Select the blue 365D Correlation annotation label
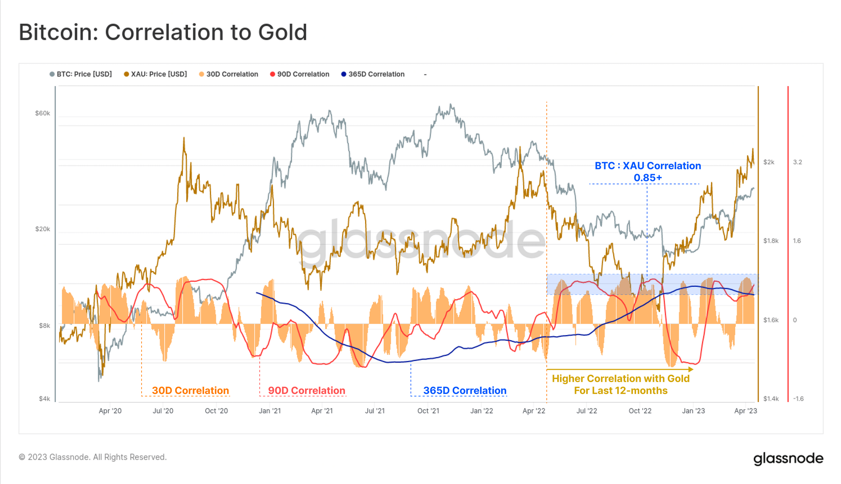This screenshot has width=841, height=484. coord(465,390)
